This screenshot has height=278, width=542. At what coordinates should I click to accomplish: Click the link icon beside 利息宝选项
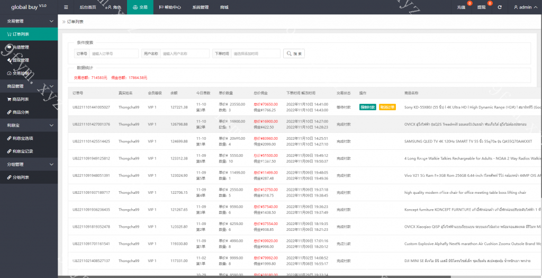point(10,138)
